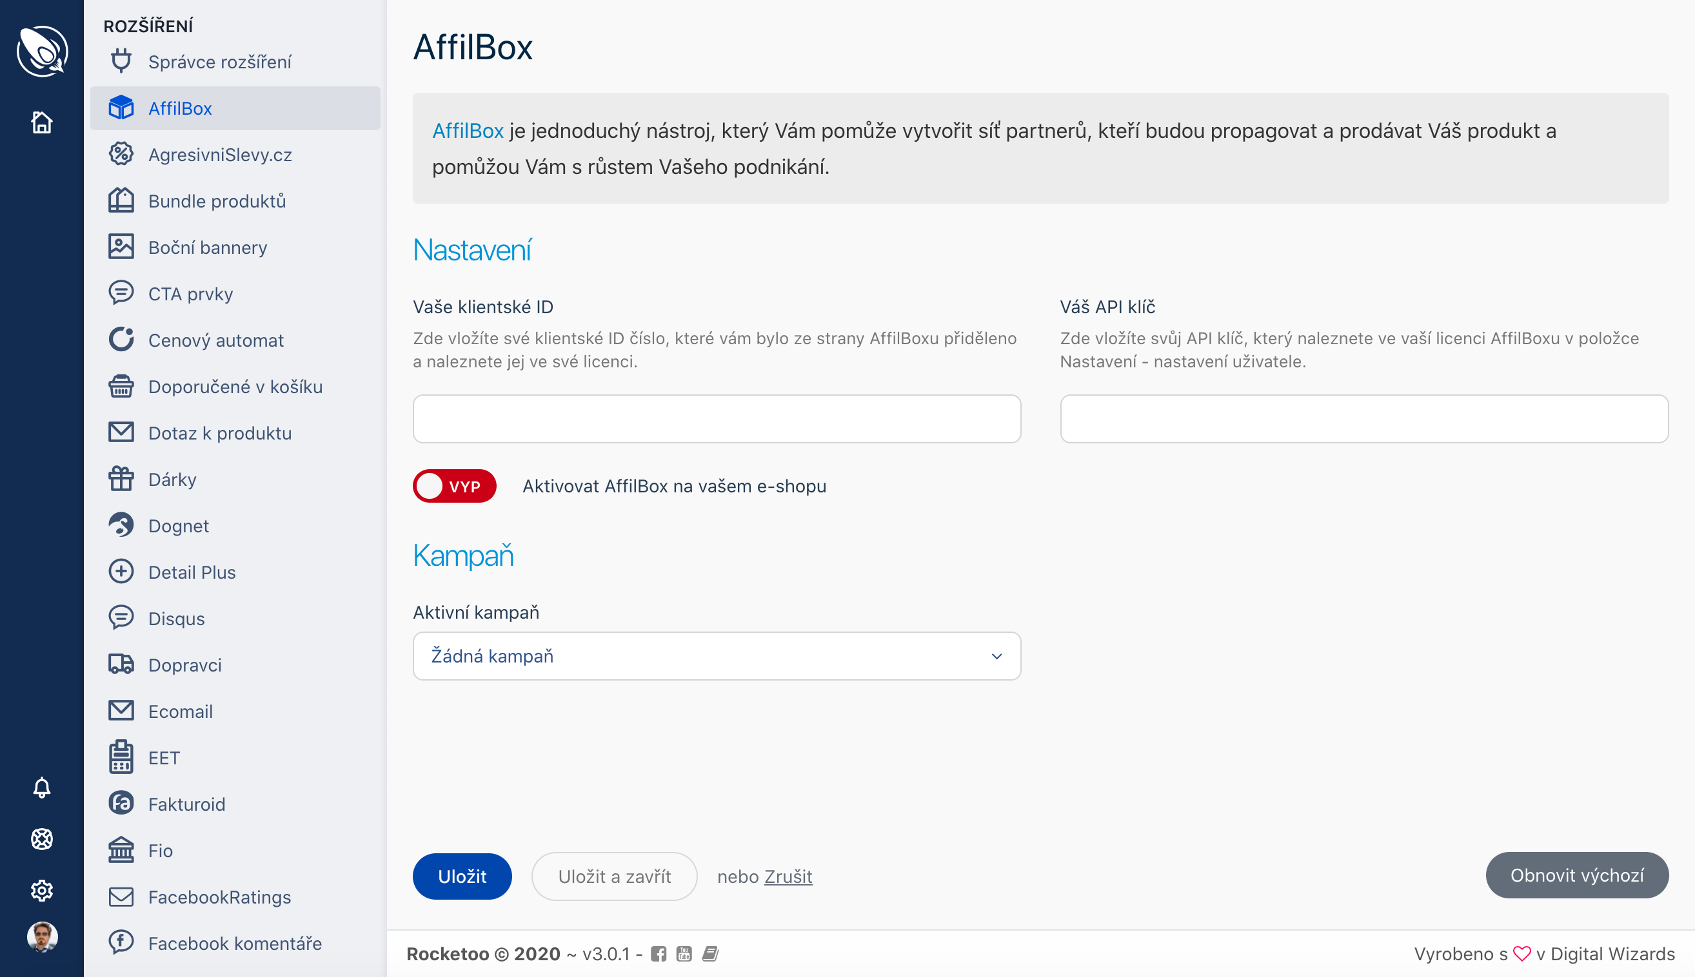
Task: Click the Cenový automat refresh icon
Action: coord(121,340)
